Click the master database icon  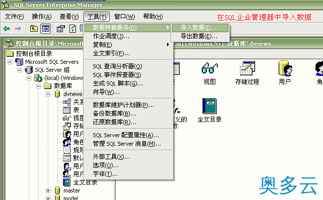(x=57, y=190)
